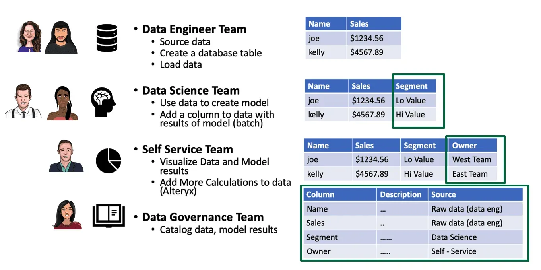Click the open book catalog icon

[109, 216]
